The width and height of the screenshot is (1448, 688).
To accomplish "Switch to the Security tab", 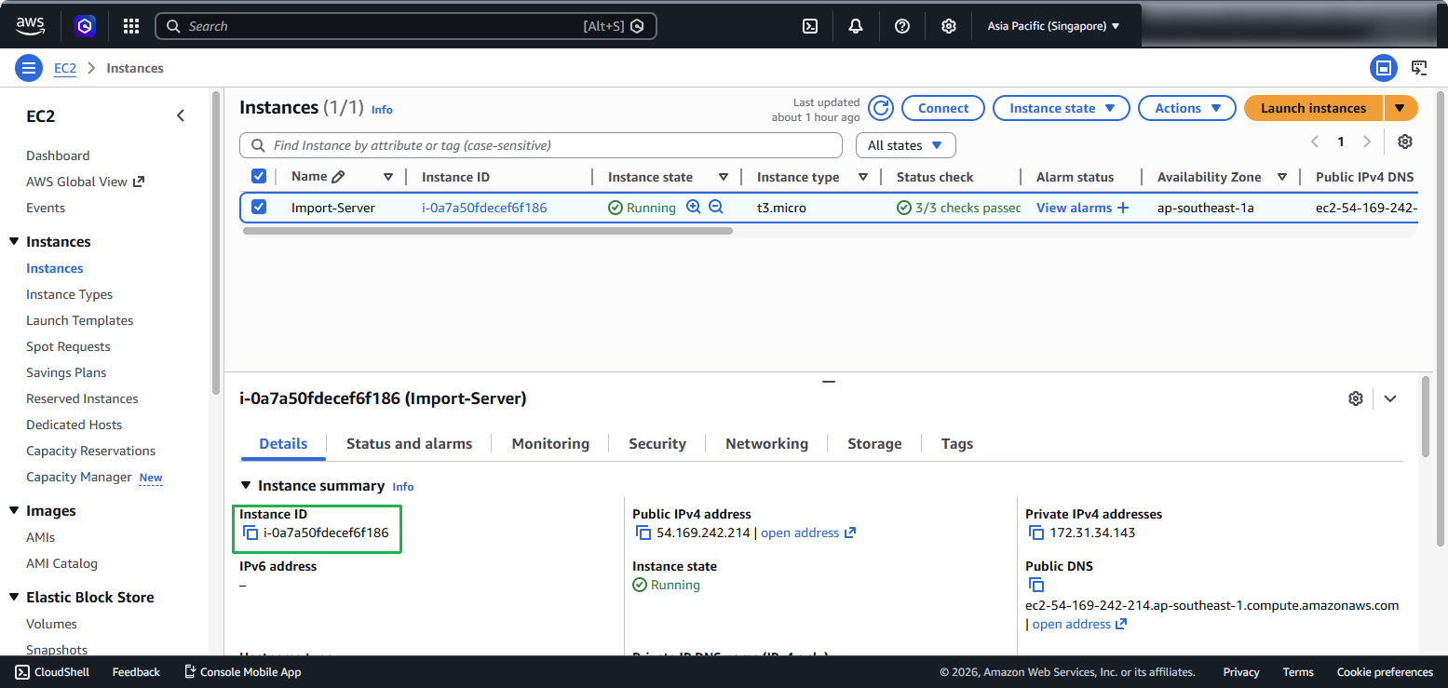I will click(657, 443).
